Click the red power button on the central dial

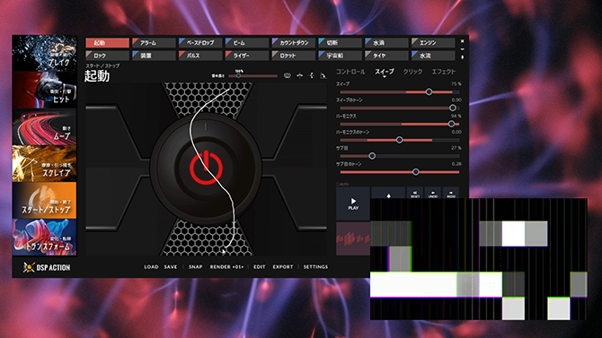pos(206,168)
